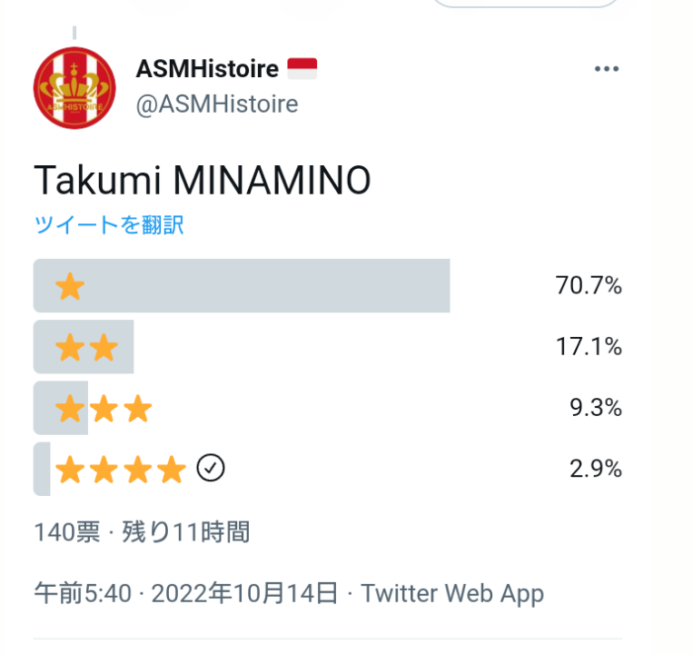Click the Twitter Web App source link
Image resolution: width=693 pixels, height=654 pixels.
click(452, 593)
